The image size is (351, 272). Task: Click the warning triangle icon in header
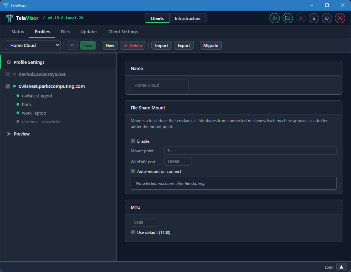pyautogui.click(x=300, y=18)
